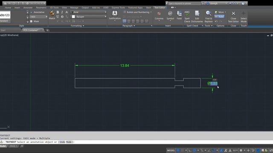Select the Standard text style thumbnail
The image size is (273, 153).
click(x=5, y=17)
